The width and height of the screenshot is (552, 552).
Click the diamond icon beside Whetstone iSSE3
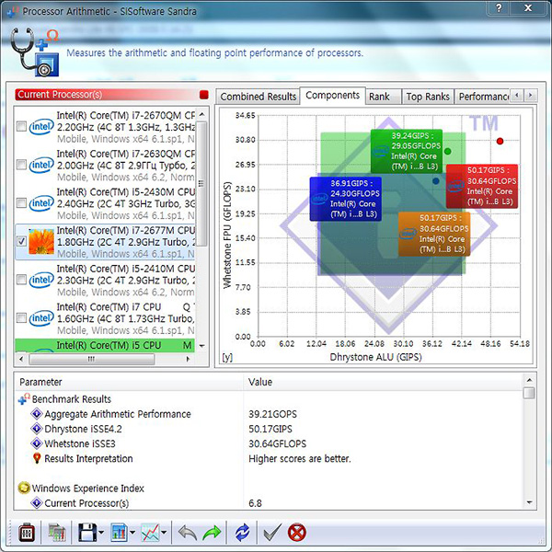coord(37,443)
